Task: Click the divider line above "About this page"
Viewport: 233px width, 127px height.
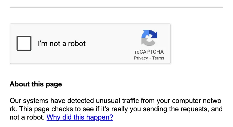Action: [116, 75]
